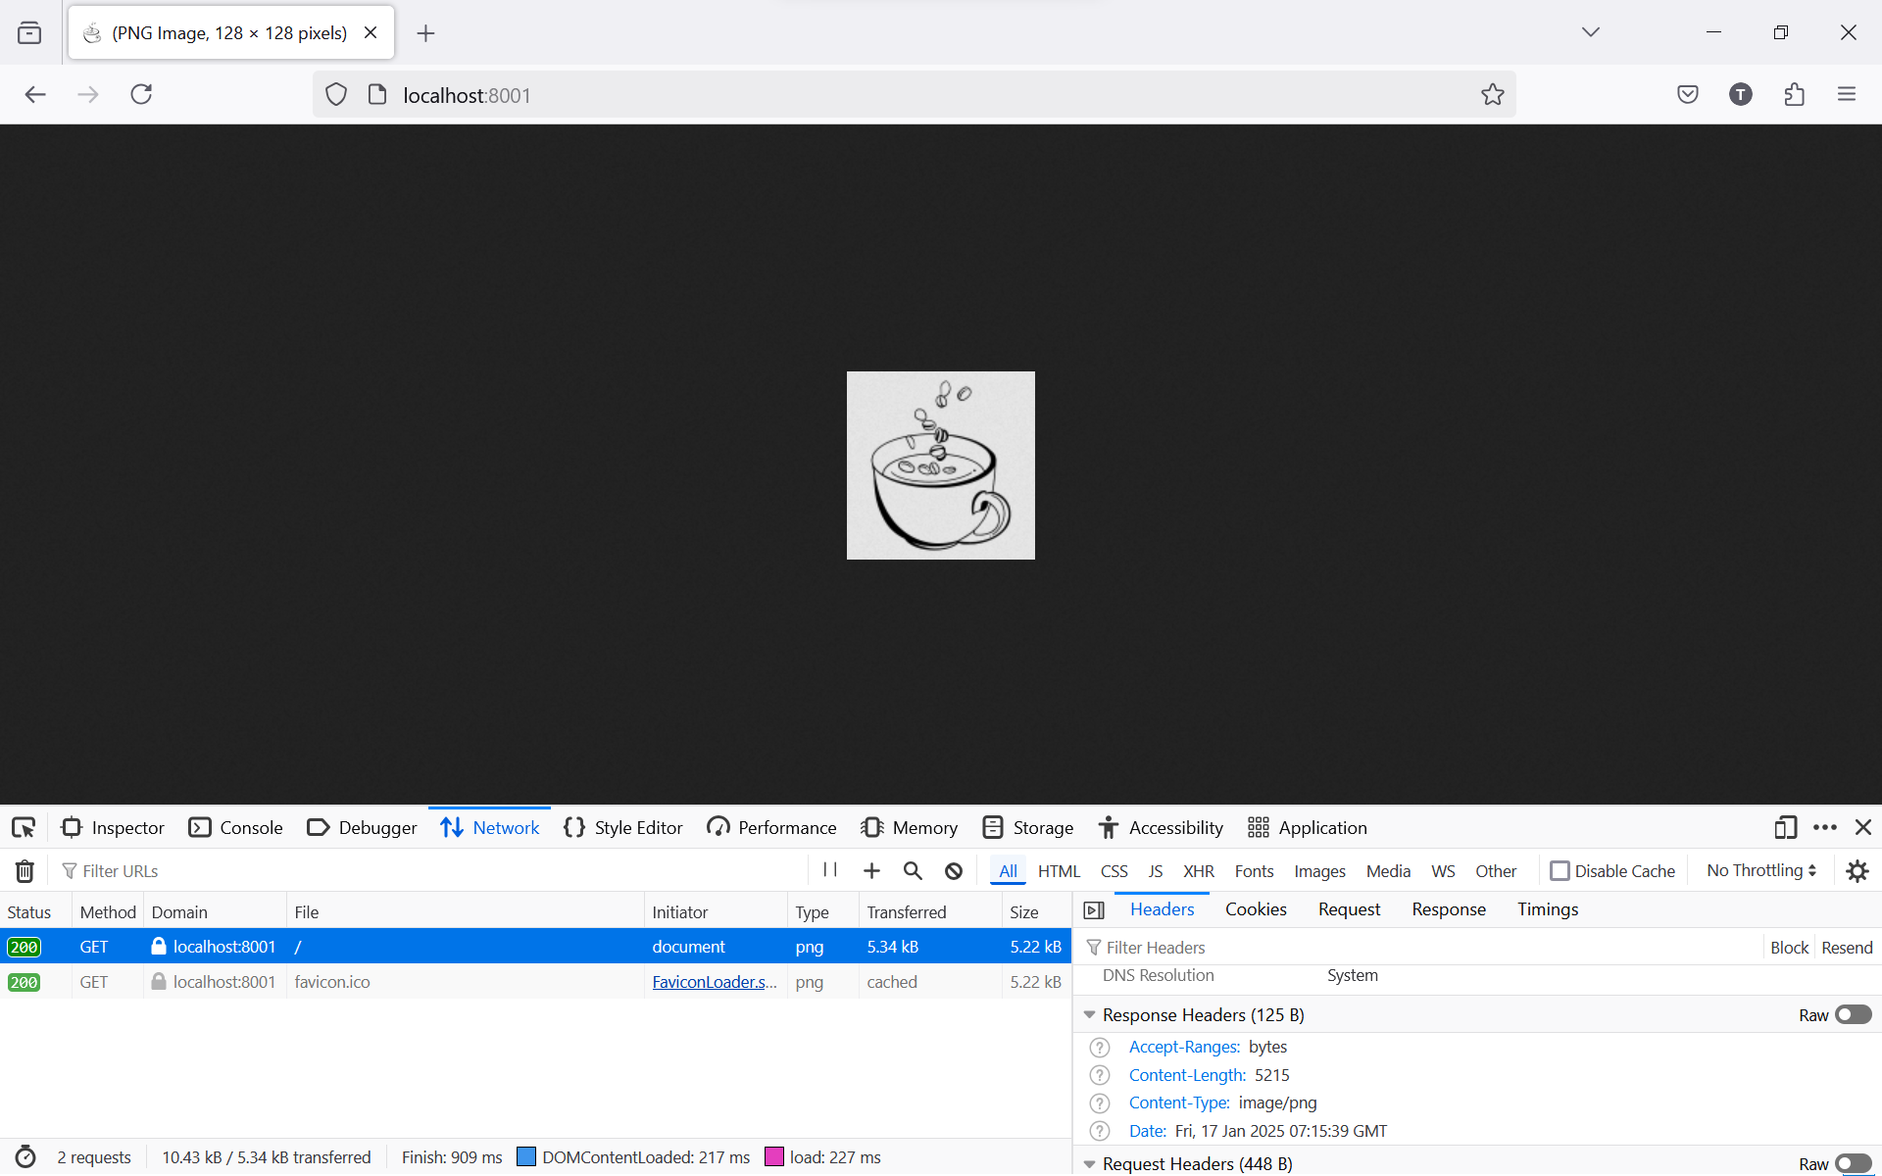Switch to the Console tab

(x=236, y=828)
